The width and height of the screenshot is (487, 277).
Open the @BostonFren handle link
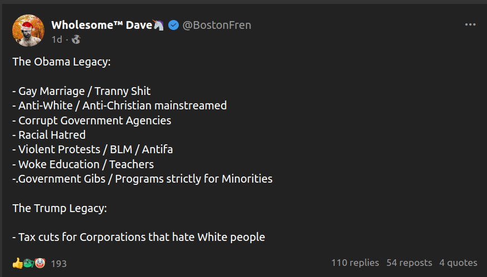(217, 25)
